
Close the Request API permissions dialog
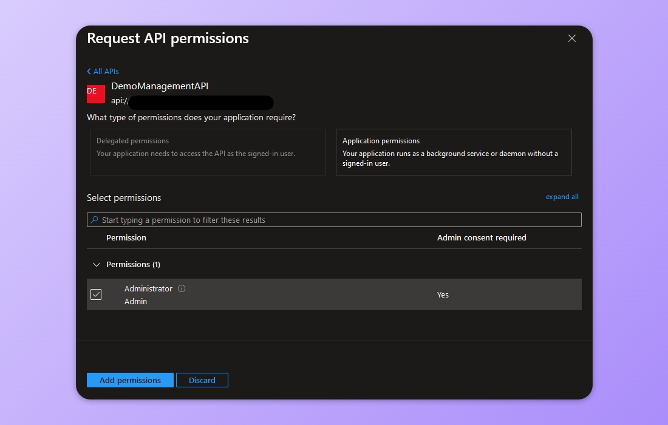(x=571, y=38)
